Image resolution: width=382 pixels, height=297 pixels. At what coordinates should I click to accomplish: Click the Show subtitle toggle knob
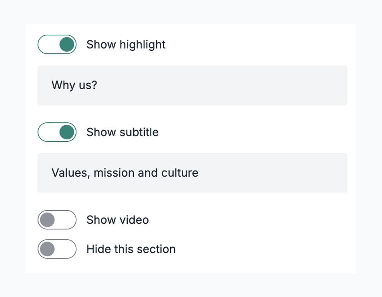(66, 132)
